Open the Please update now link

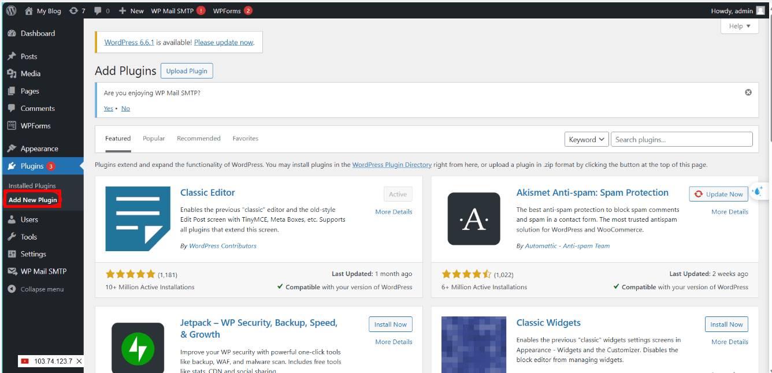pyautogui.click(x=224, y=42)
